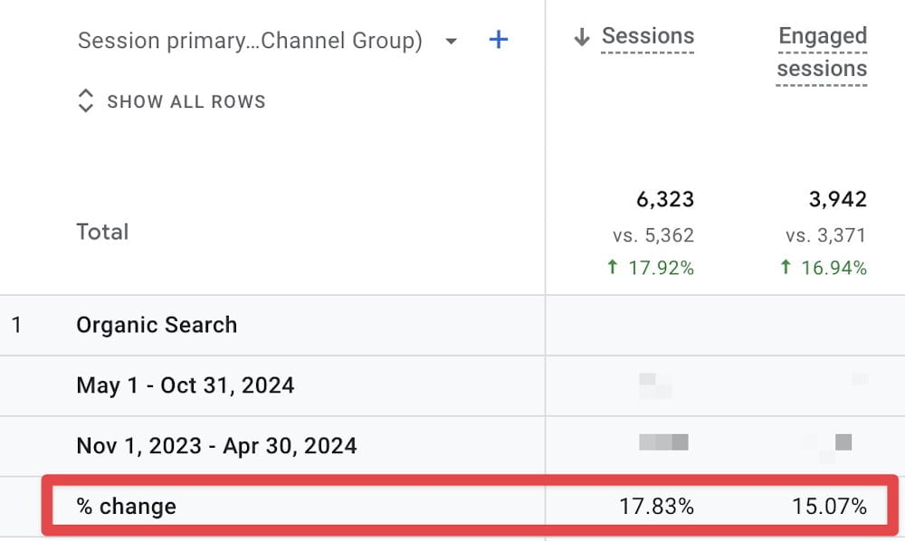Select the May 1 - Oct 31, 2024 row
905x541 pixels.
[186, 385]
